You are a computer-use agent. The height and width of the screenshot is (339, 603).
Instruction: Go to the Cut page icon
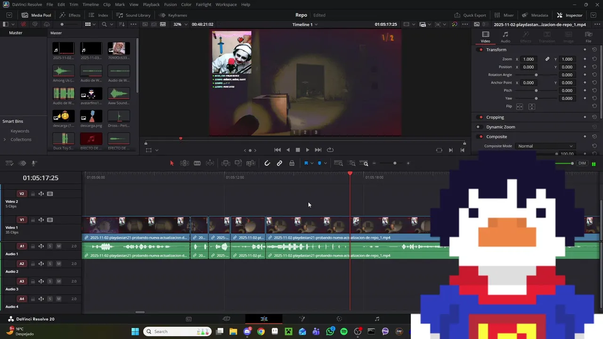227,319
